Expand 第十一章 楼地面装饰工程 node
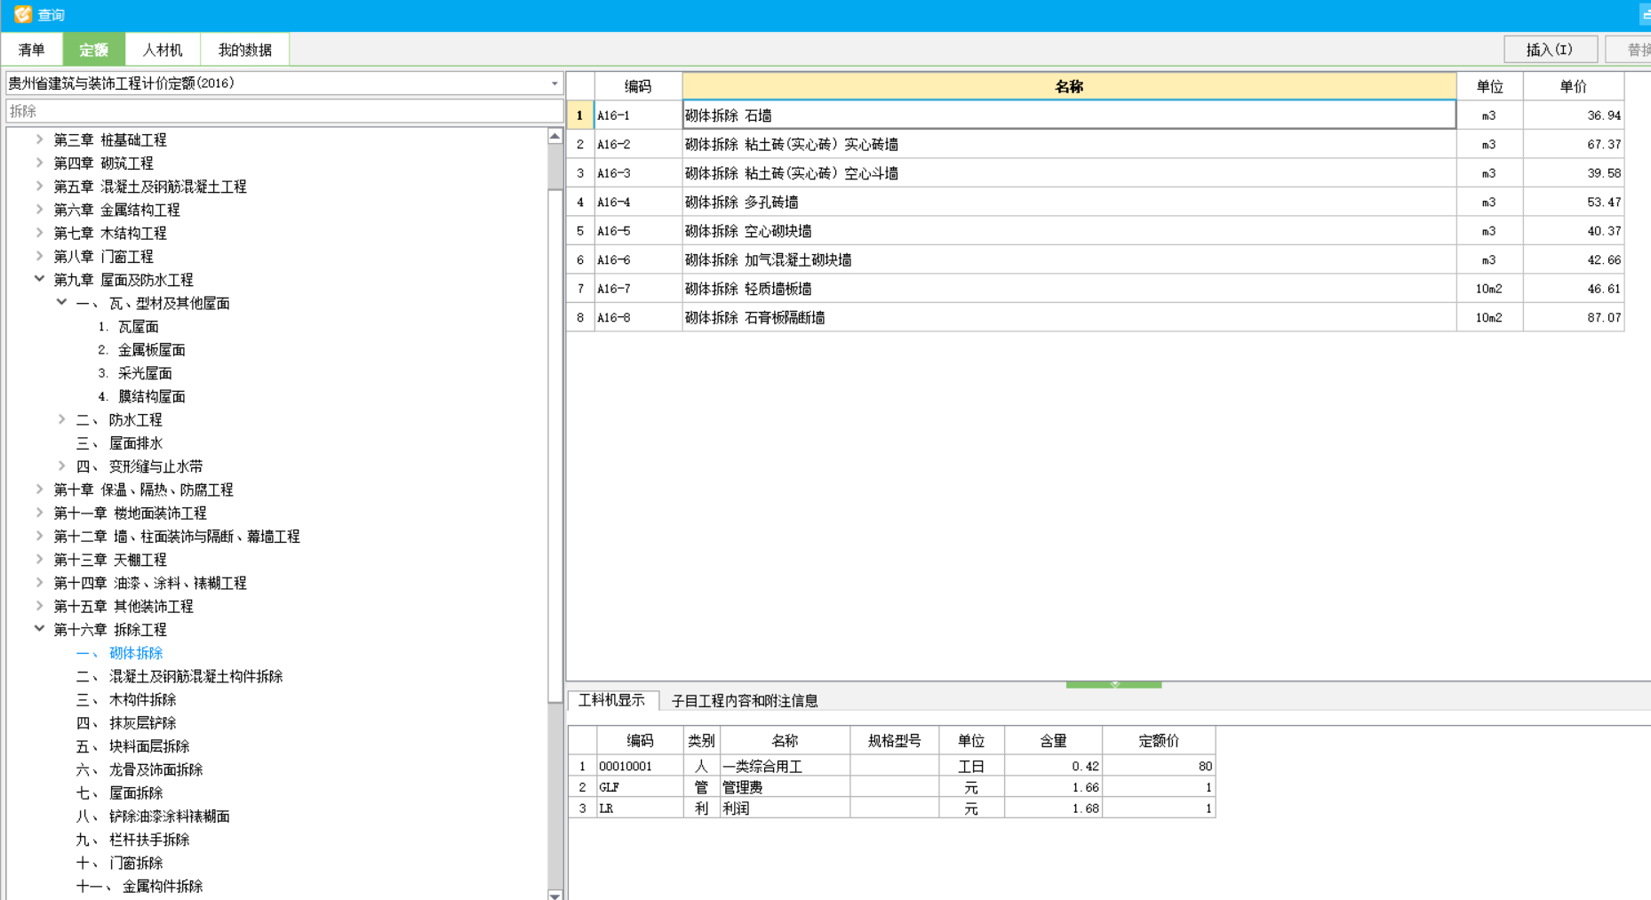Screen dimensions: 1651x900 [39, 513]
